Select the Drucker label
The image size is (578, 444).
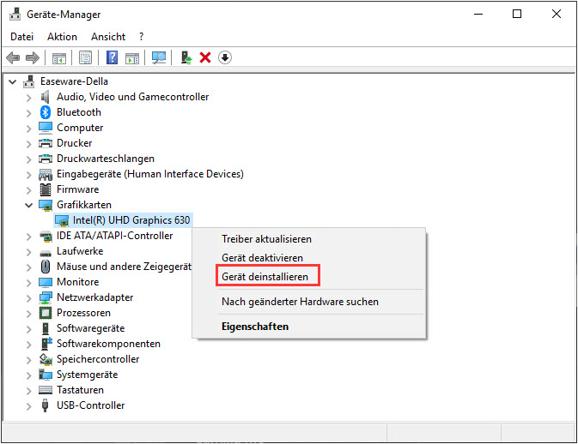tap(74, 143)
